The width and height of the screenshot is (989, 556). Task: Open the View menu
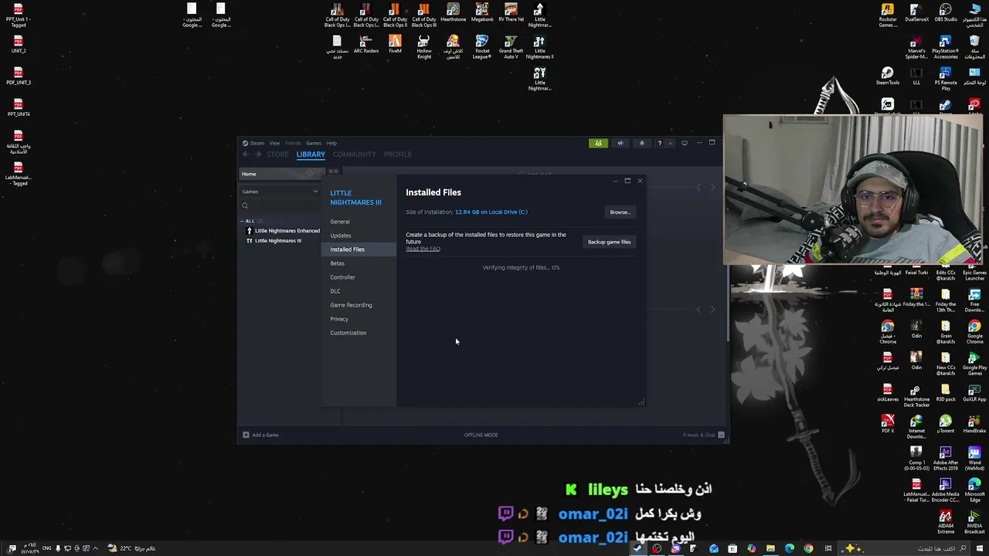click(274, 143)
